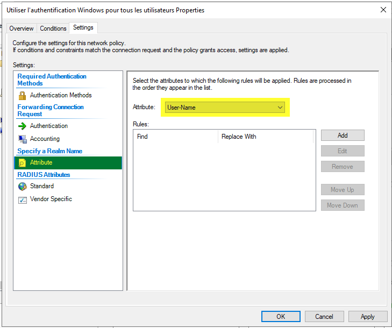This screenshot has width=392, height=328.
Task: Cancel the properties dialog
Action: pos(324,317)
